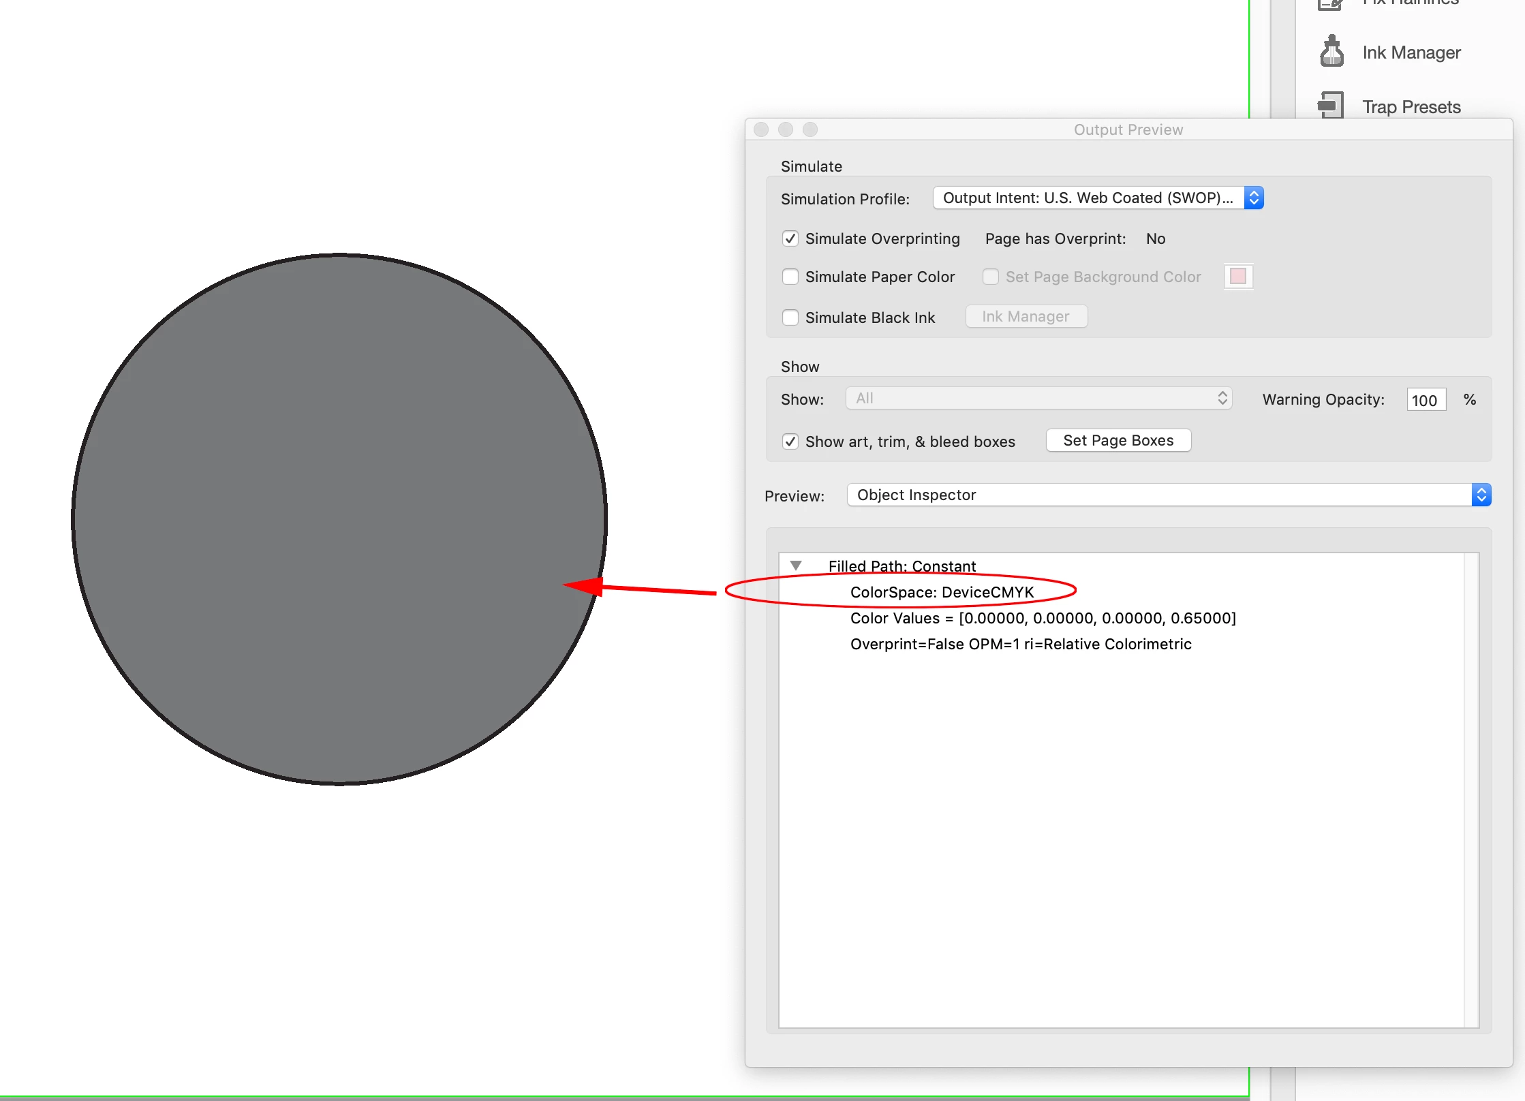The height and width of the screenshot is (1101, 1525).
Task: Open the Simulation Profile dropdown
Action: [x=1098, y=198]
